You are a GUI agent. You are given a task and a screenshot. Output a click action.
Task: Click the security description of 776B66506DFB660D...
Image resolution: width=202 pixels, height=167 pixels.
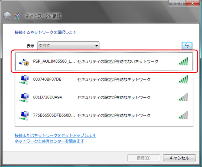click(x=114, y=115)
